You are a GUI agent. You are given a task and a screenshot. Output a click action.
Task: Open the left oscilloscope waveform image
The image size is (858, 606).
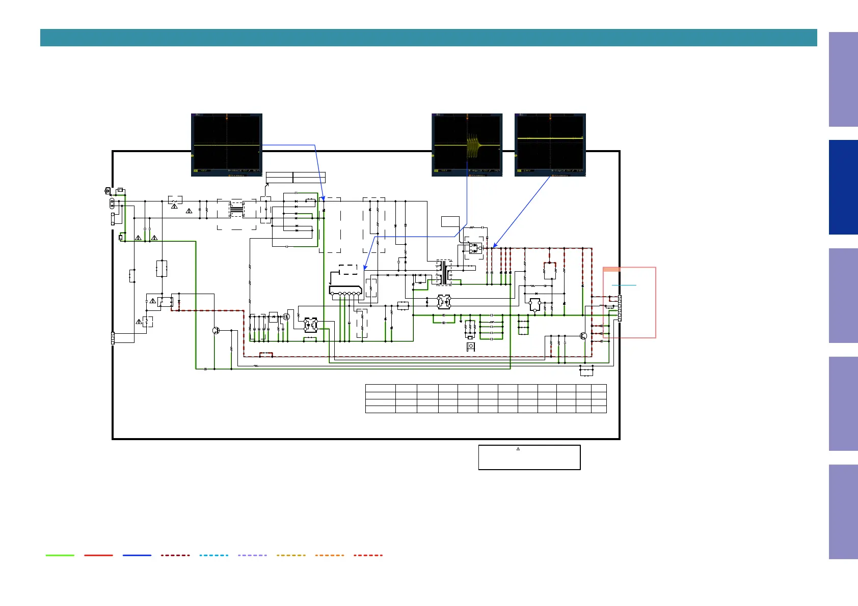[227, 145]
